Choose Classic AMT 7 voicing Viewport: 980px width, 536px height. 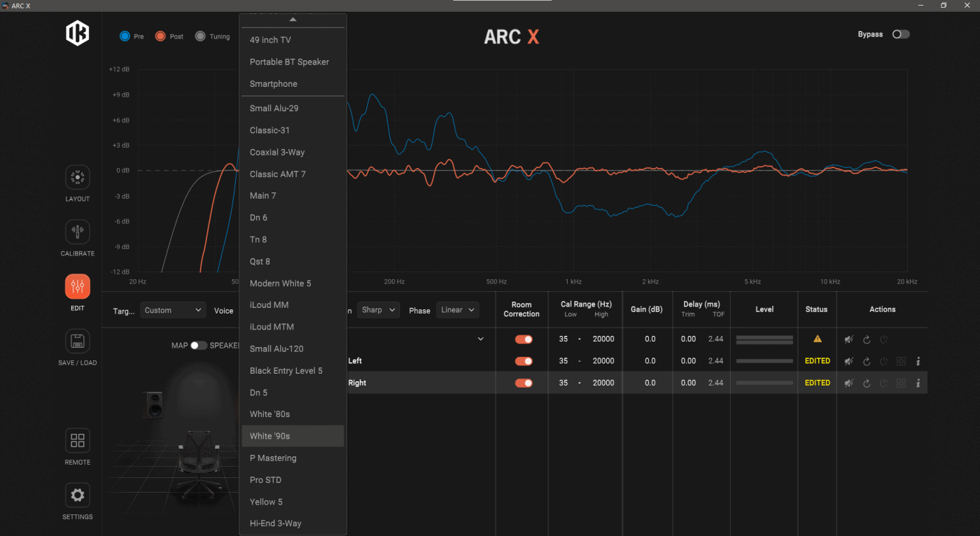click(278, 174)
